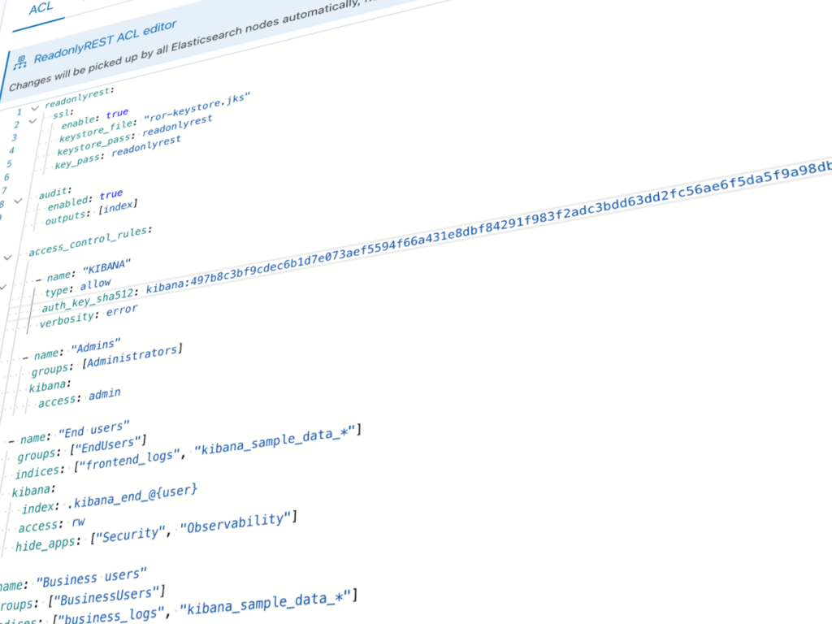This screenshot has width=832, height=624.
Task: Switch to the ACL tab
Action: pyautogui.click(x=41, y=9)
